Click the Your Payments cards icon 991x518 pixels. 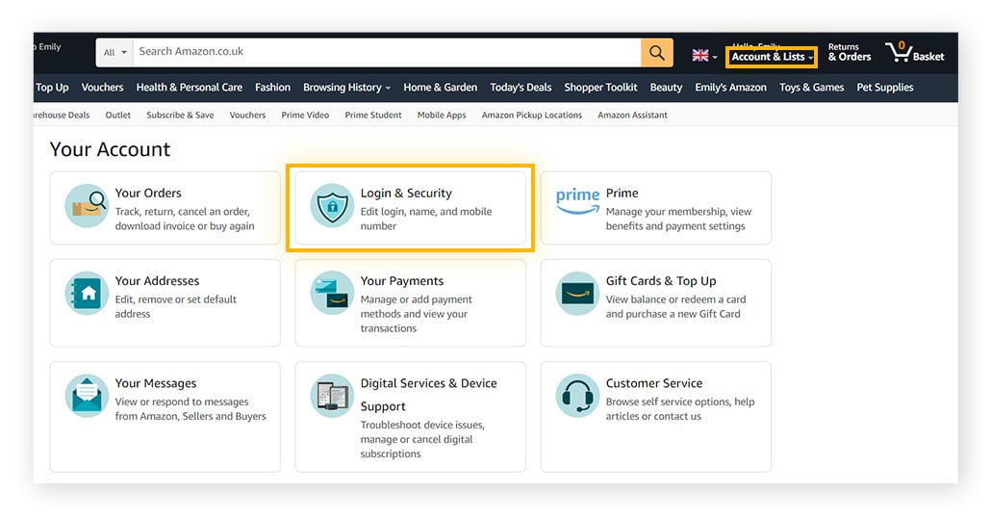tap(331, 294)
